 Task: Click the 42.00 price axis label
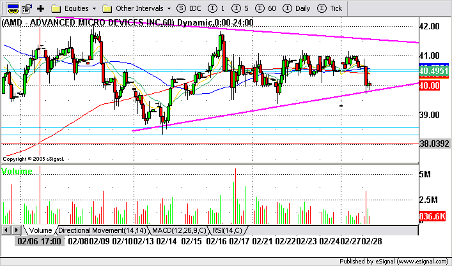point(429,26)
